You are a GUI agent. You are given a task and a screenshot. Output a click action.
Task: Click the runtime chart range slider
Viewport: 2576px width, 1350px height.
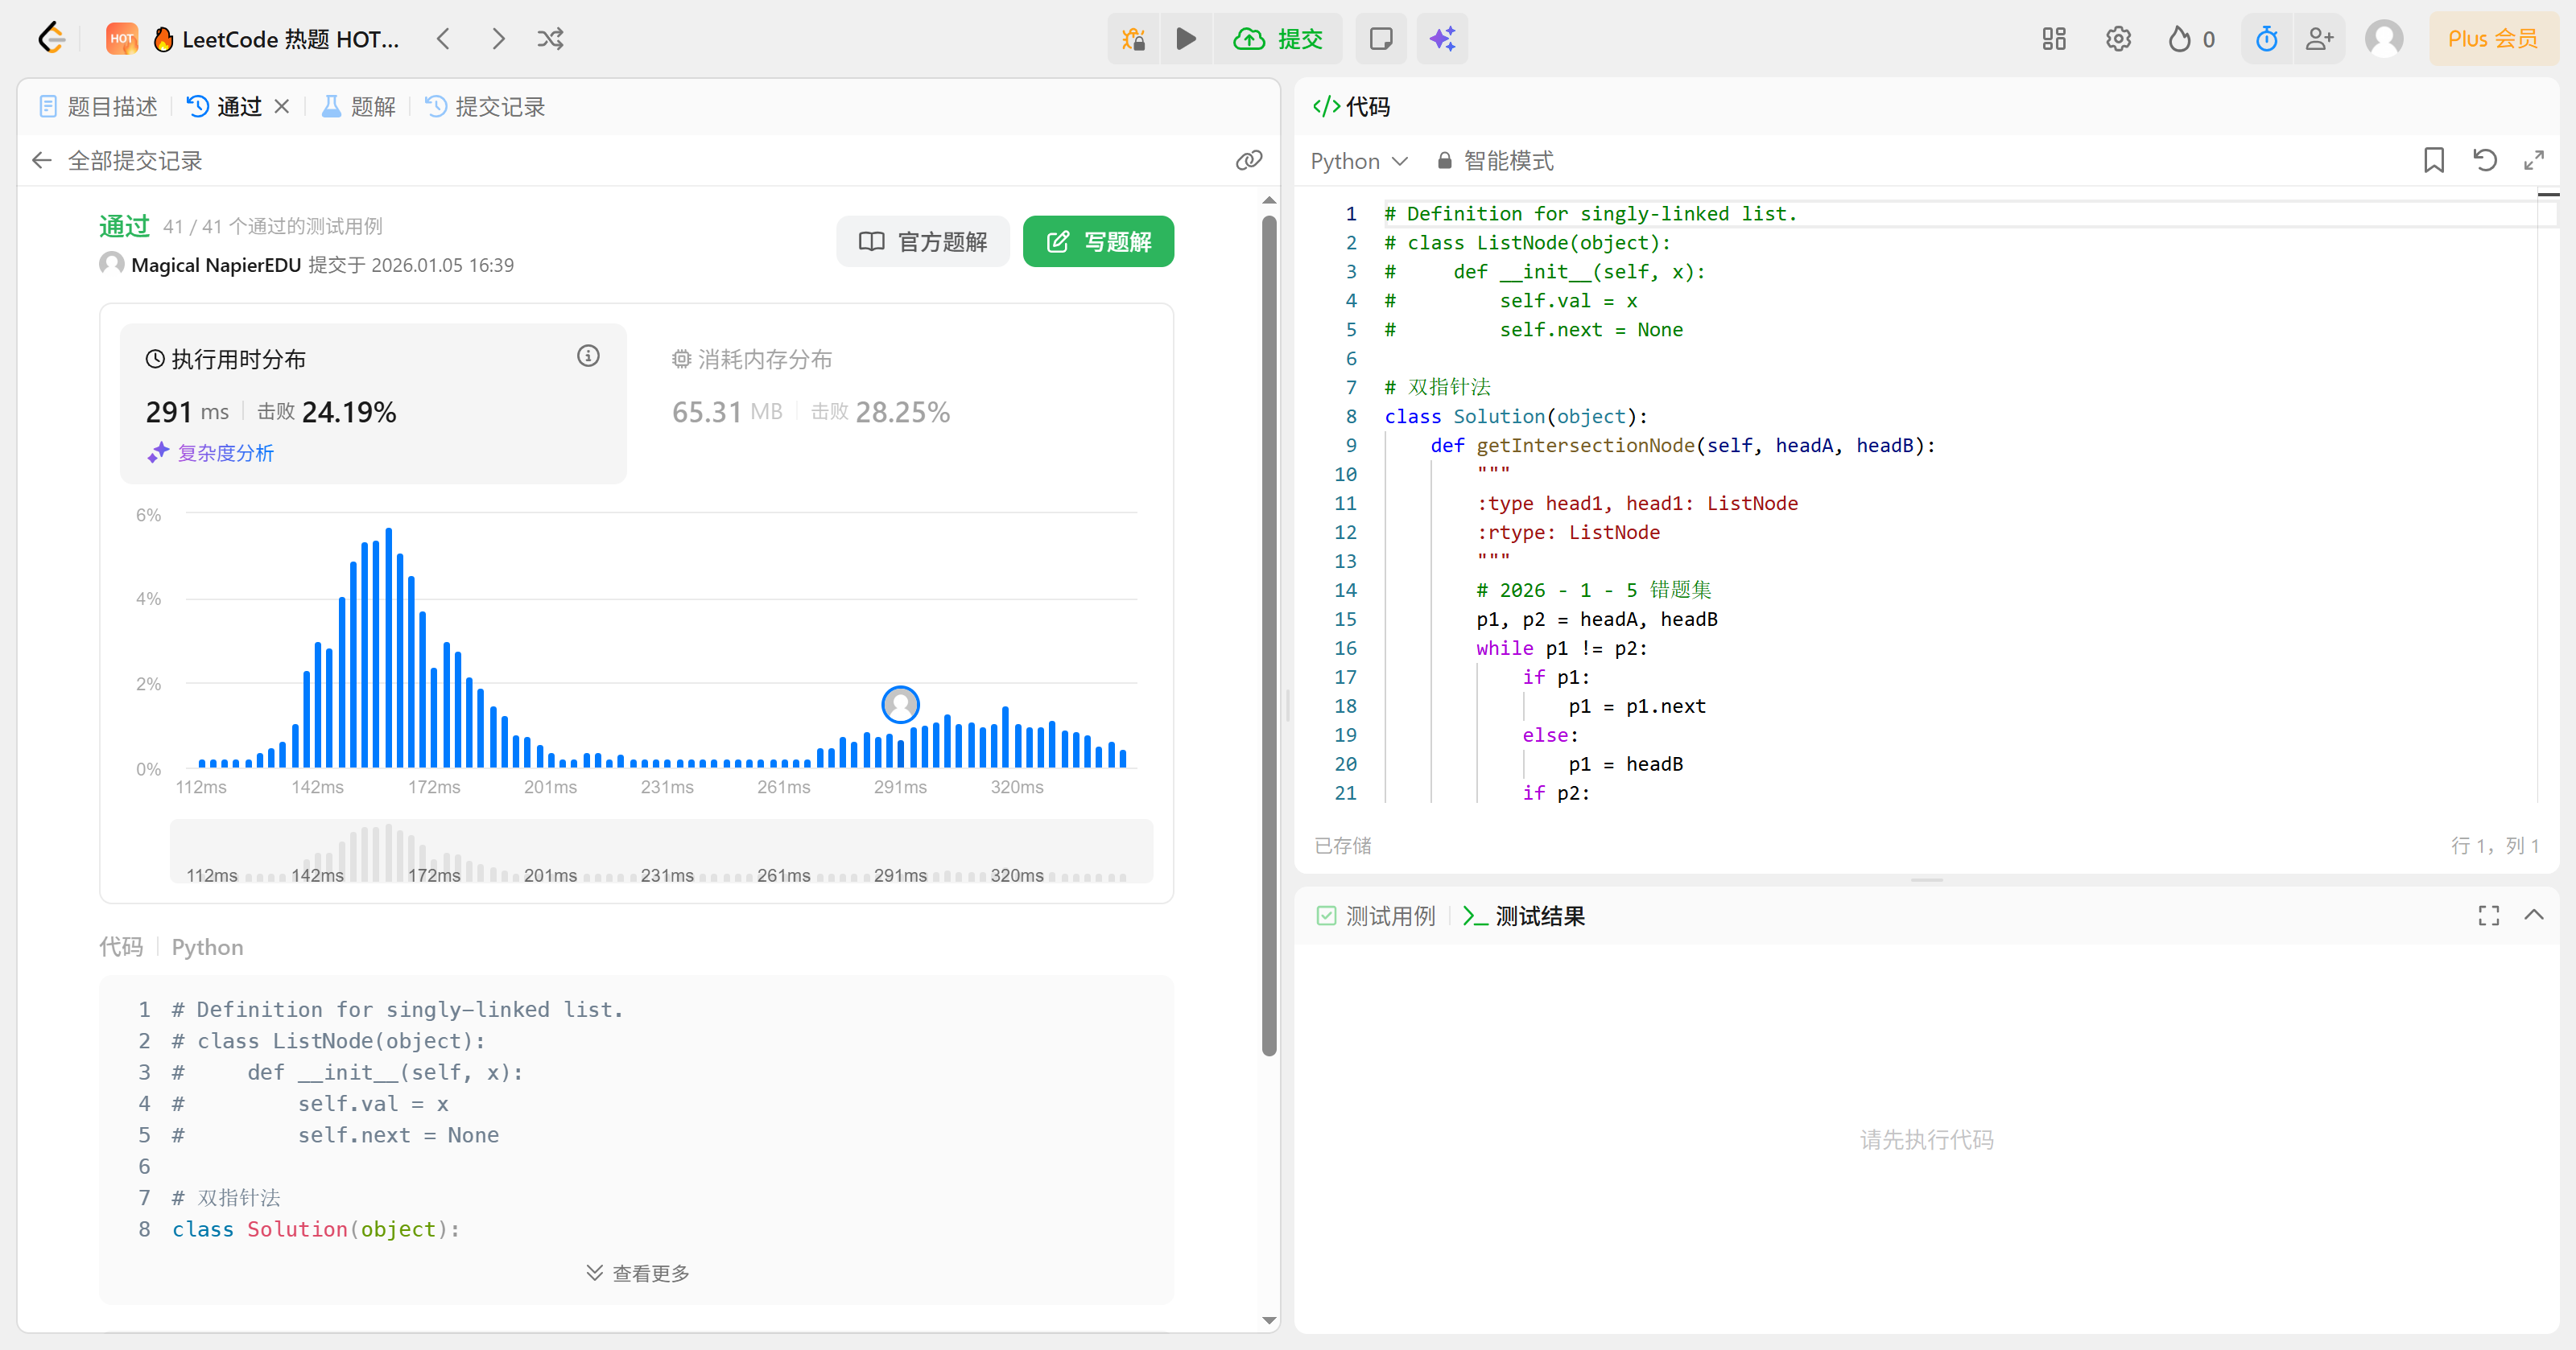coord(661,851)
